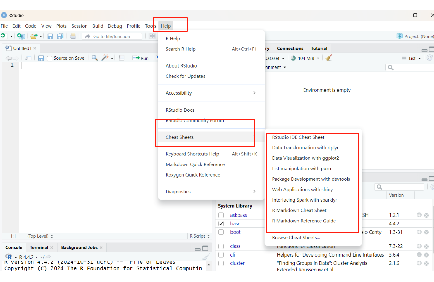Open the Session menu
This screenshot has width=434, height=282.
click(79, 26)
